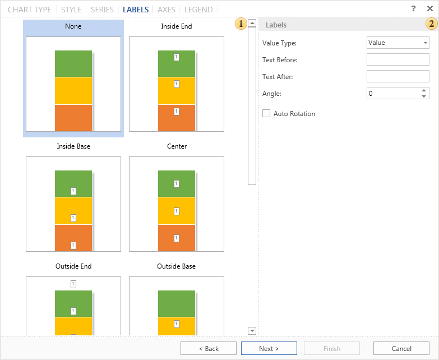Go to the Legend tab
Viewport: 439px width, 360px height.
pyautogui.click(x=198, y=10)
